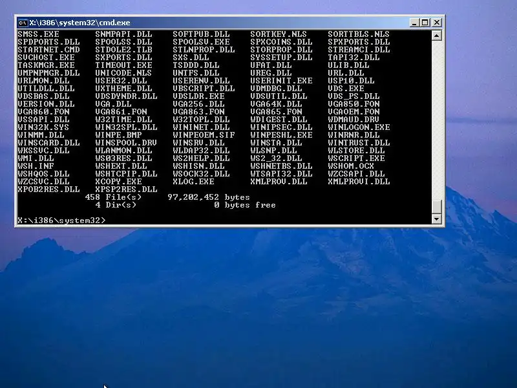Click TAPI32.DLL file name

pyautogui.click(x=353, y=58)
